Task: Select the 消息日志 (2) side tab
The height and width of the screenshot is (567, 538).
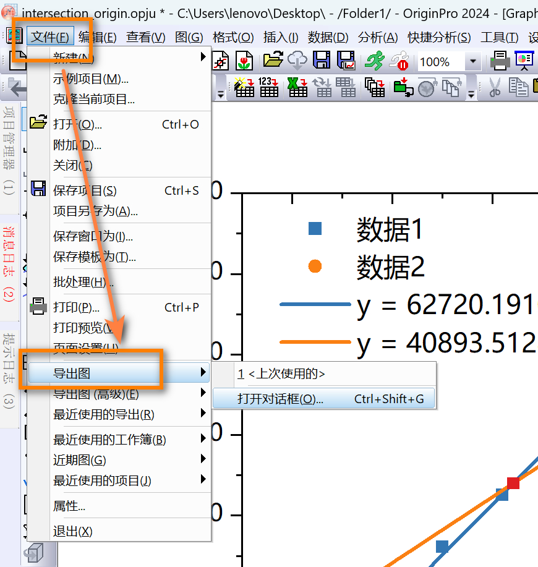Action: point(9,264)
